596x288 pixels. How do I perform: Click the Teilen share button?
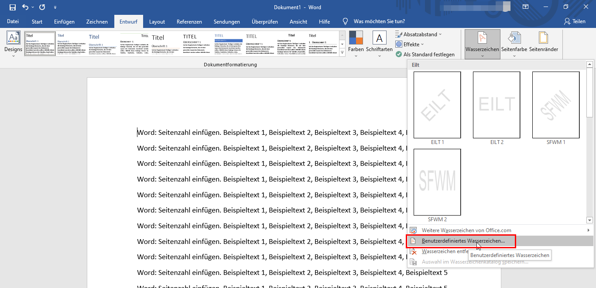pos(575,21)
